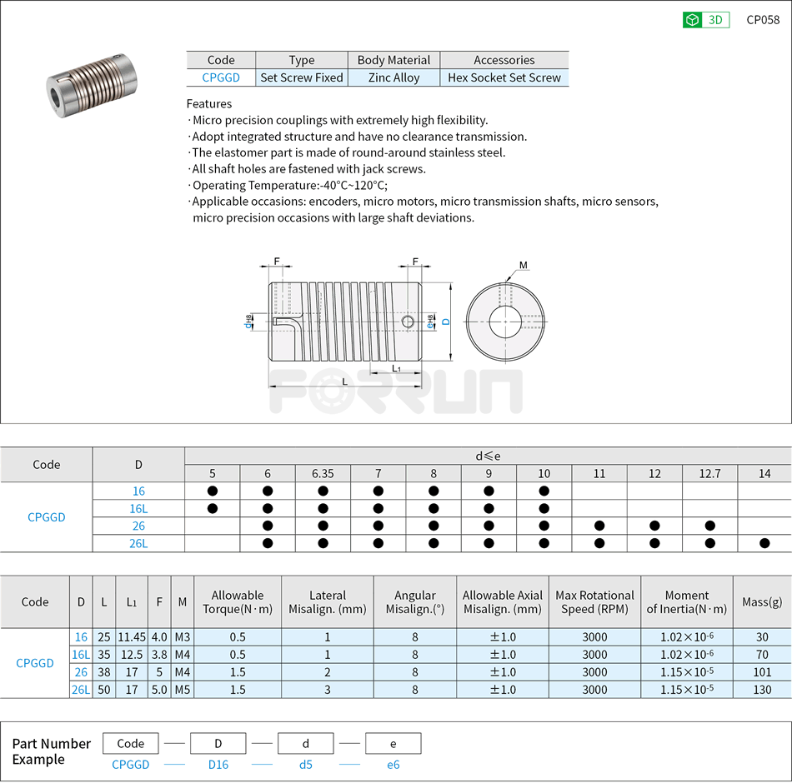Click the mass value 101
Image resolution: width=792 pixels, height=783 pixels.
coord(762,672)
